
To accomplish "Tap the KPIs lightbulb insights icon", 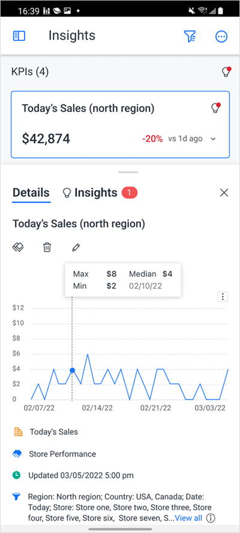I will tap(226, 72).
